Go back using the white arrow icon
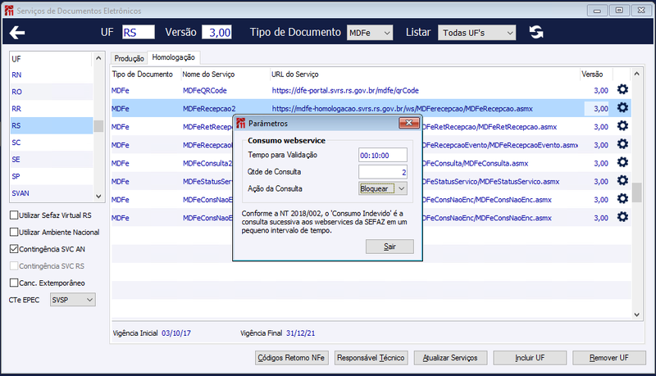Viewport: 656px width, 376px height. 17,32
